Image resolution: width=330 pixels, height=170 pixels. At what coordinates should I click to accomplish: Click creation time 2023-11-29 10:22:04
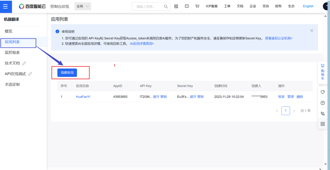229,97
